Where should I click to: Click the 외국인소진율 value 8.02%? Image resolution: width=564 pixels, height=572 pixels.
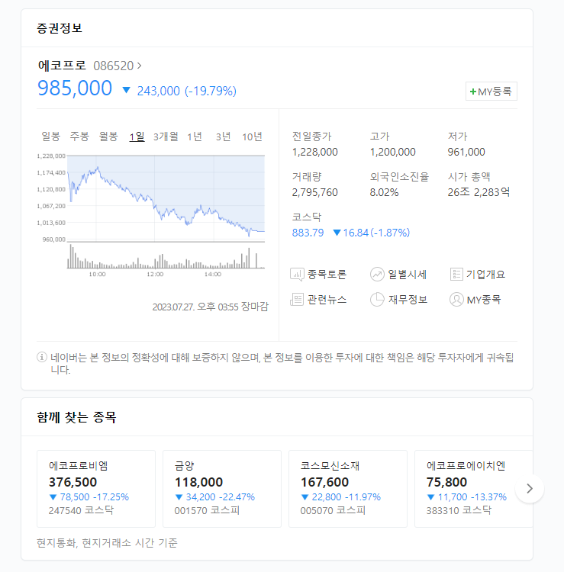point(384,192)
